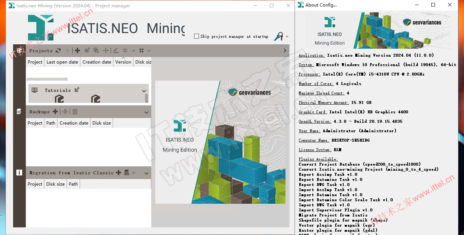464x235 pixels.
Task: Click Disk size header in Projects table
Action: (x=143, y=62)
